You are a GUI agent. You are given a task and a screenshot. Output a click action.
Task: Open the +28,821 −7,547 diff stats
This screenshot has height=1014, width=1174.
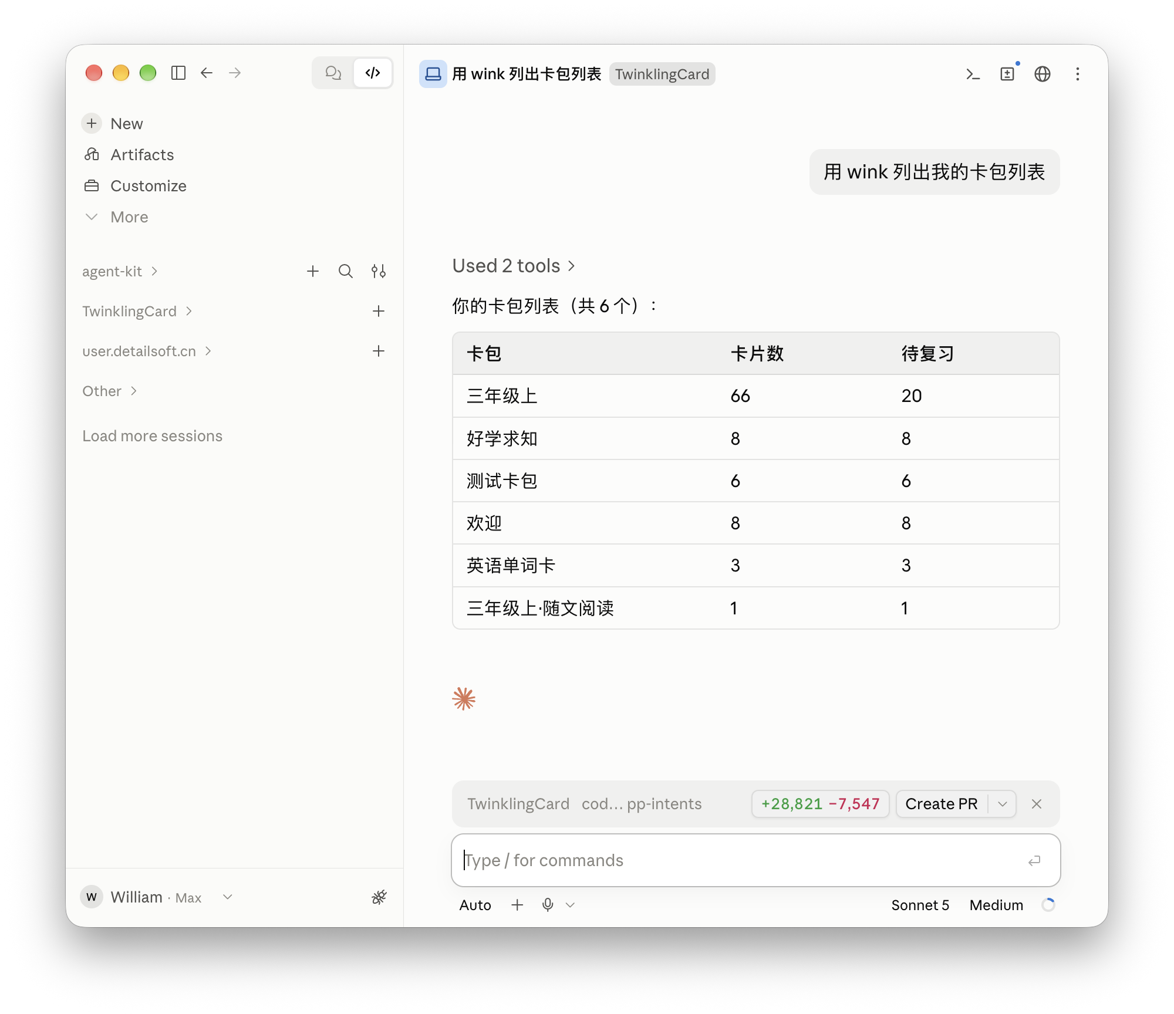[x=821, y=804]
